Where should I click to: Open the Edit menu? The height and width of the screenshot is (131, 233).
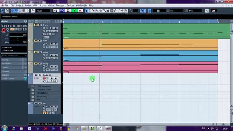(12, 5)
